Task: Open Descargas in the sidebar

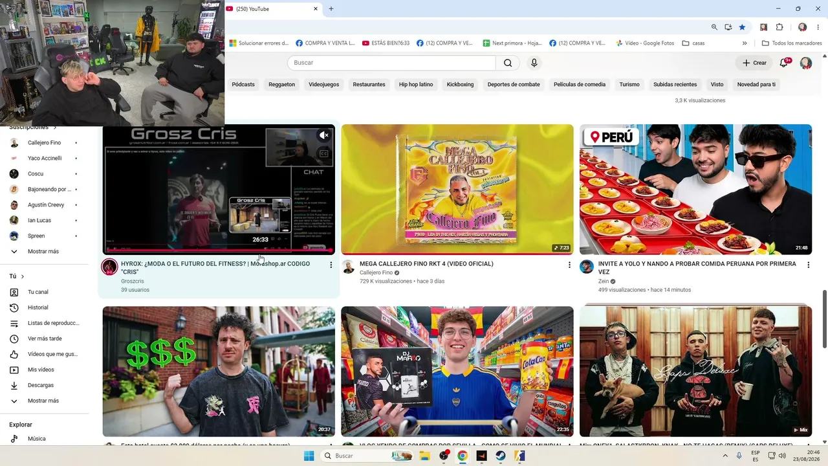Action: pyautogui.click(x=41, y=385)
